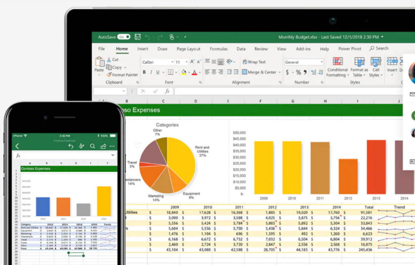The width and height of the screenshot is (415, 265).
Task: Tap the search magnifier on the phone
Action: pos(92,146)
